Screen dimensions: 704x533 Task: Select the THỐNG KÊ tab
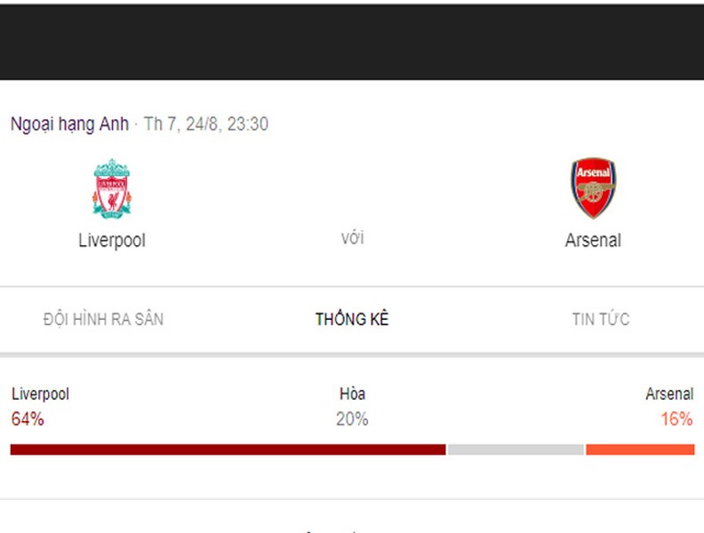coord(352,319)
